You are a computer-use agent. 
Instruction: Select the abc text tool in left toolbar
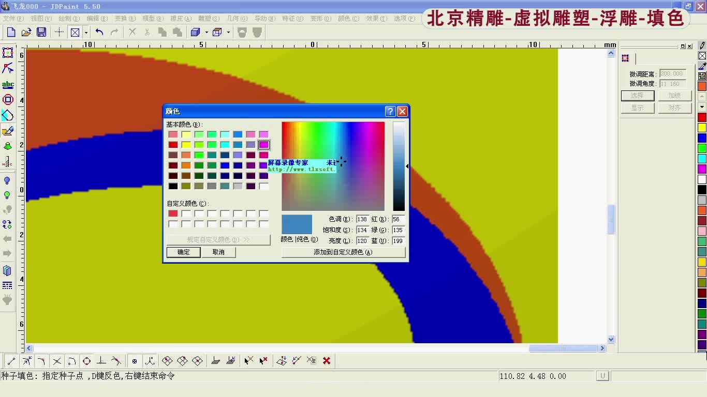click(x=8, y=84)
